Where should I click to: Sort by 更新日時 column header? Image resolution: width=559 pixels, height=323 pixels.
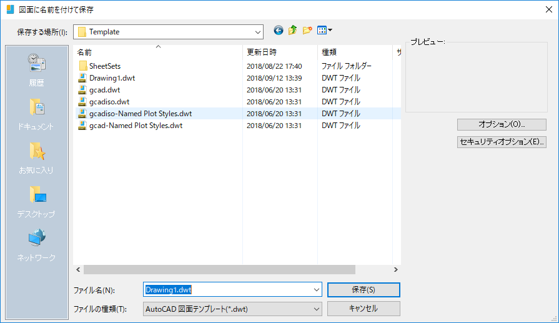(x=280, y=52)
